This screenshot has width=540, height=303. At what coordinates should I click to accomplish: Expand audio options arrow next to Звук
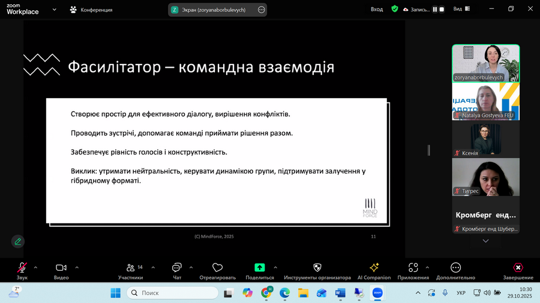(35, 267)
